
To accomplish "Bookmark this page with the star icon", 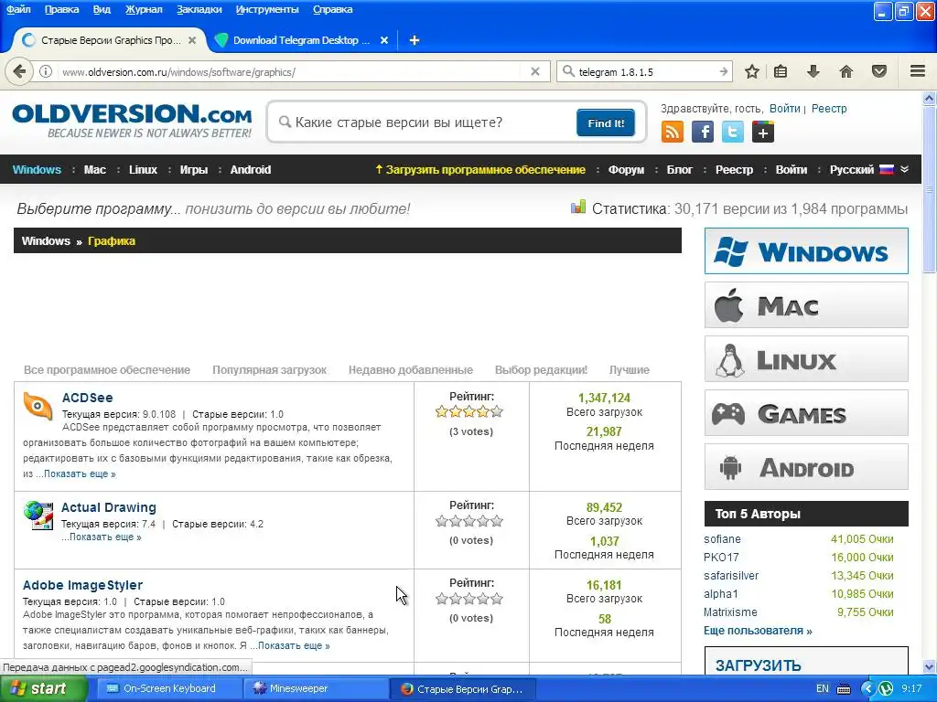I will point(752,71).
